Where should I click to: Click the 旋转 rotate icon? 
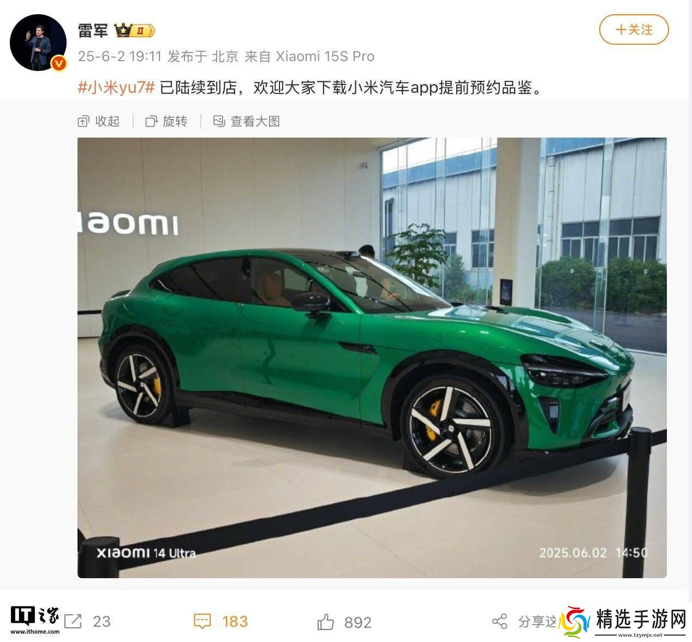151,121
